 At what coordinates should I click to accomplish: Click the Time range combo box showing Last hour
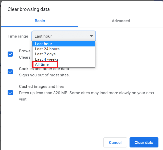64,36
